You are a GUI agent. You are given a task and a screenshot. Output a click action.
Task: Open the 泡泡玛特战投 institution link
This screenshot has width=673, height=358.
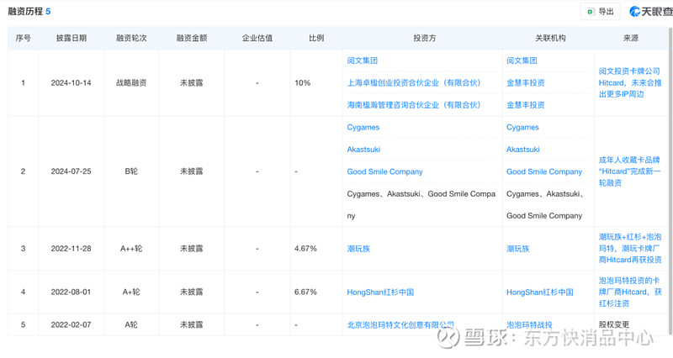(529, 325)
